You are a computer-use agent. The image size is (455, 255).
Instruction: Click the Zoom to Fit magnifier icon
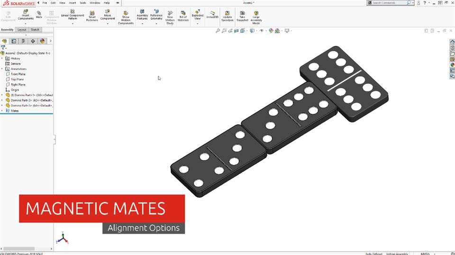(x=218, y=31)
